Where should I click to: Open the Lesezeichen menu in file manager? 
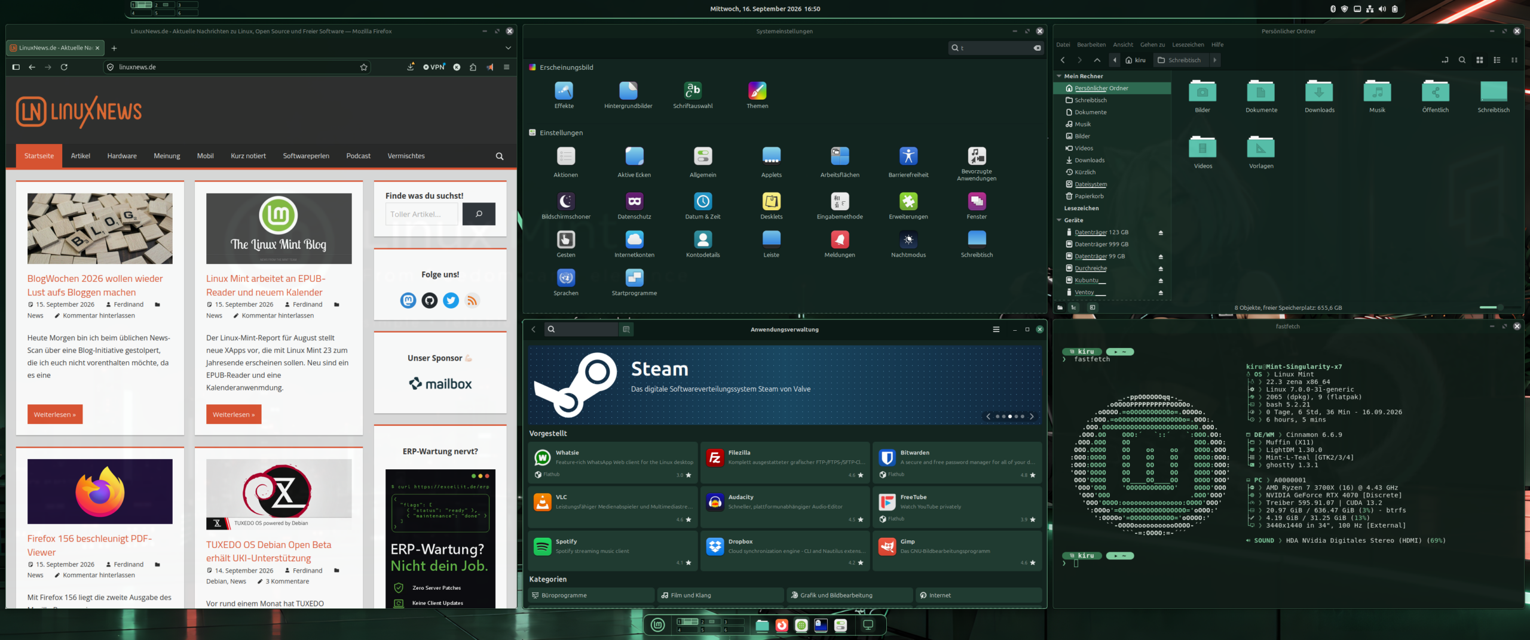[1188, 45]
